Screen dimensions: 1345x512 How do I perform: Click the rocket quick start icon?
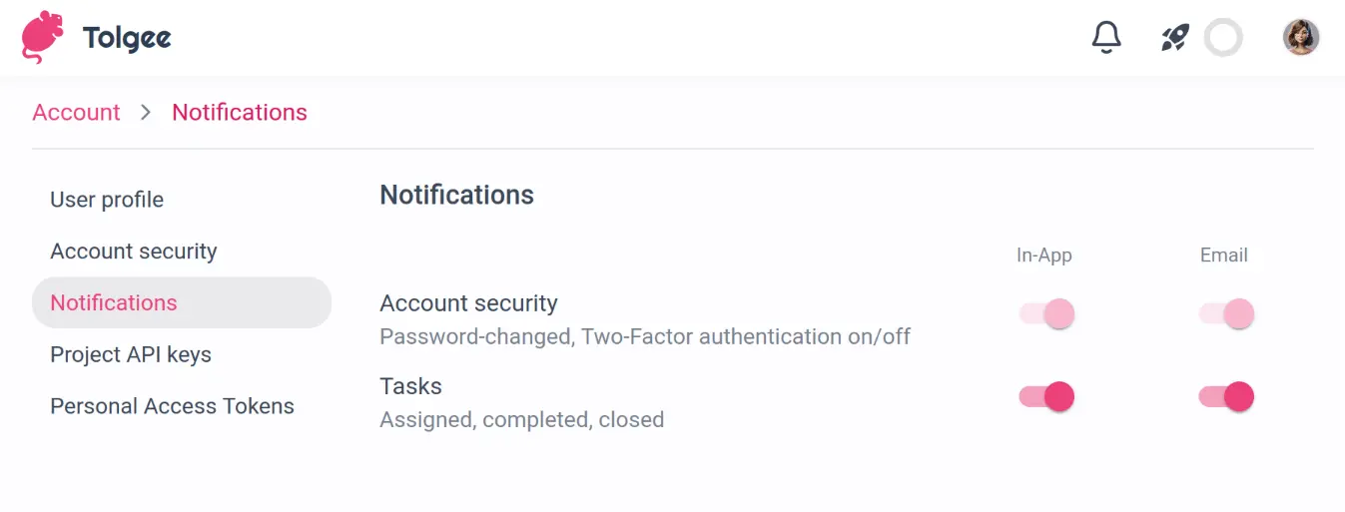(x=1175, y=38)
